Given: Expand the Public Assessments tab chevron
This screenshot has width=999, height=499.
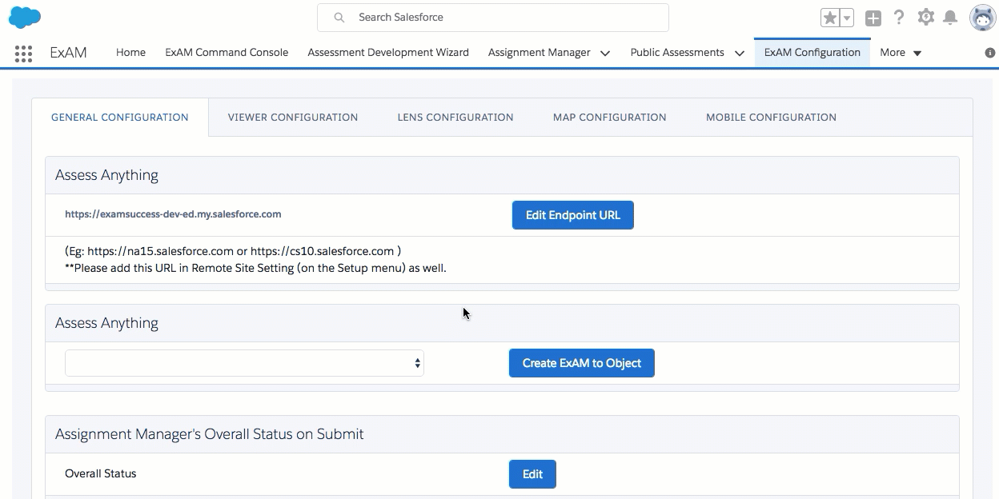Looking at the screenshot, I should coord(739,54).
